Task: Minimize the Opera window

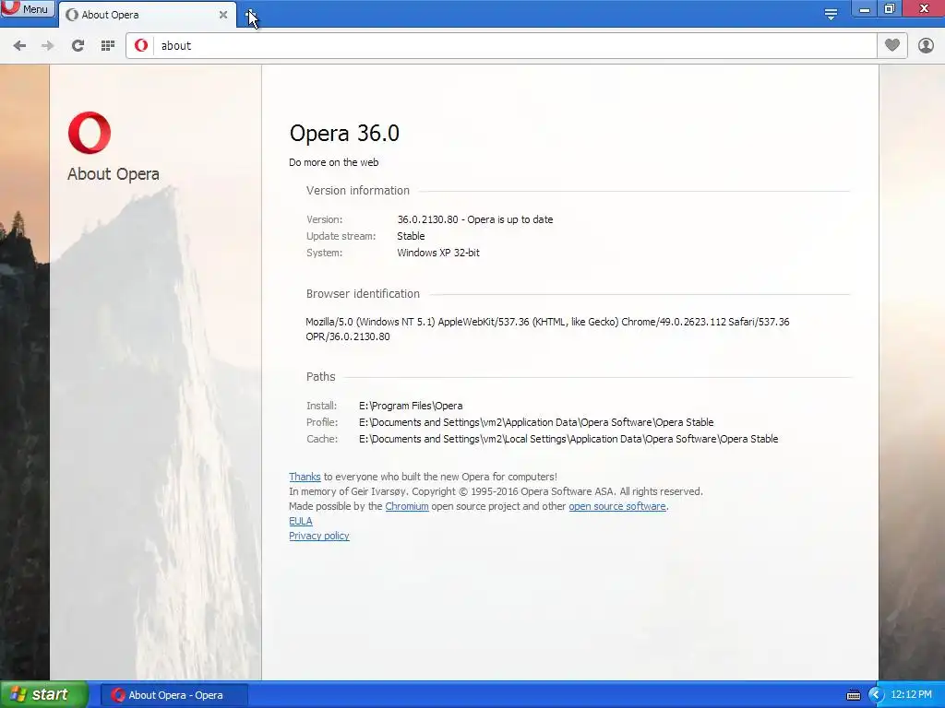Action: coord(864,9)
